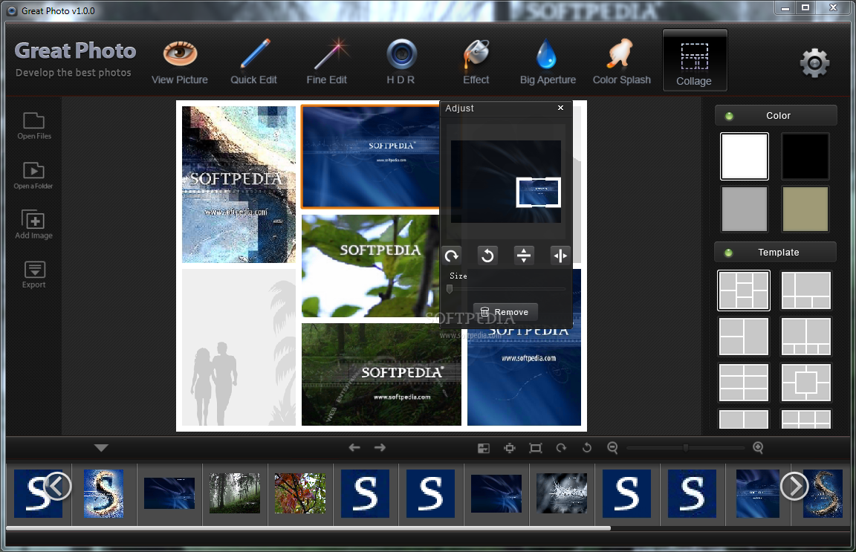Select the misty forest thumbnail
The image size is (856, 552).
pyautogui.click(x=235, y=493)
